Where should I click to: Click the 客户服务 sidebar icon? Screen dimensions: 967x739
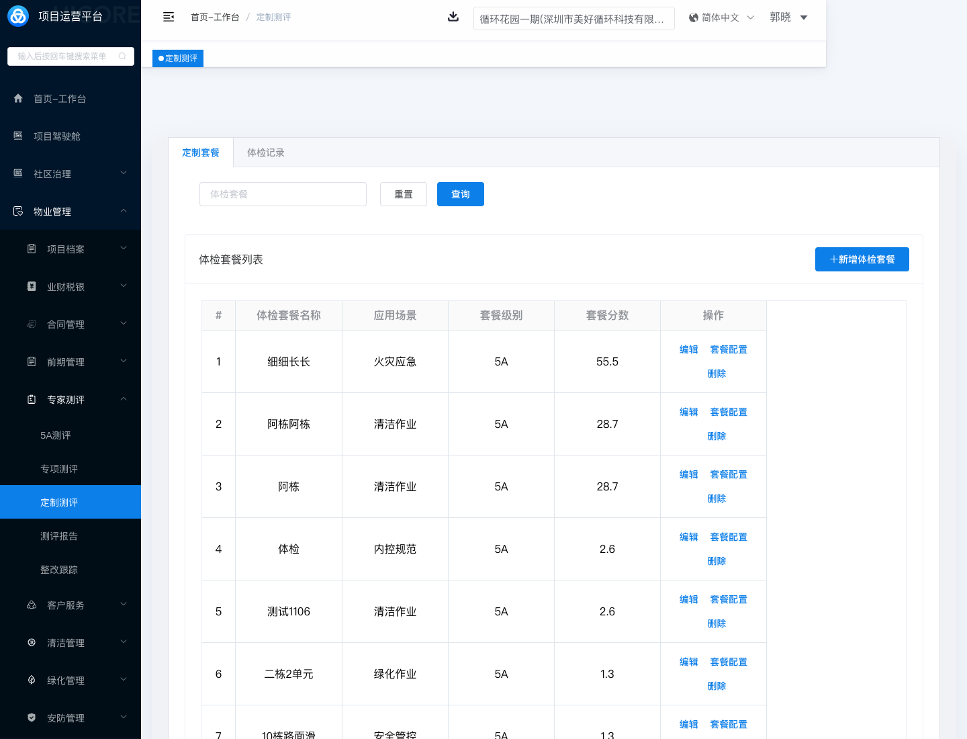pos(32,605)
